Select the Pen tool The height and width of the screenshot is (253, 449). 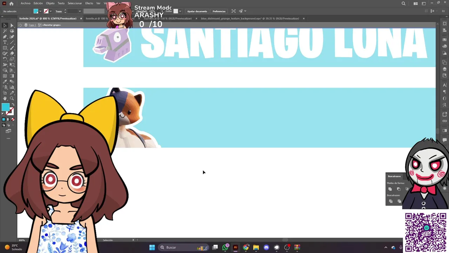[5, 37]
